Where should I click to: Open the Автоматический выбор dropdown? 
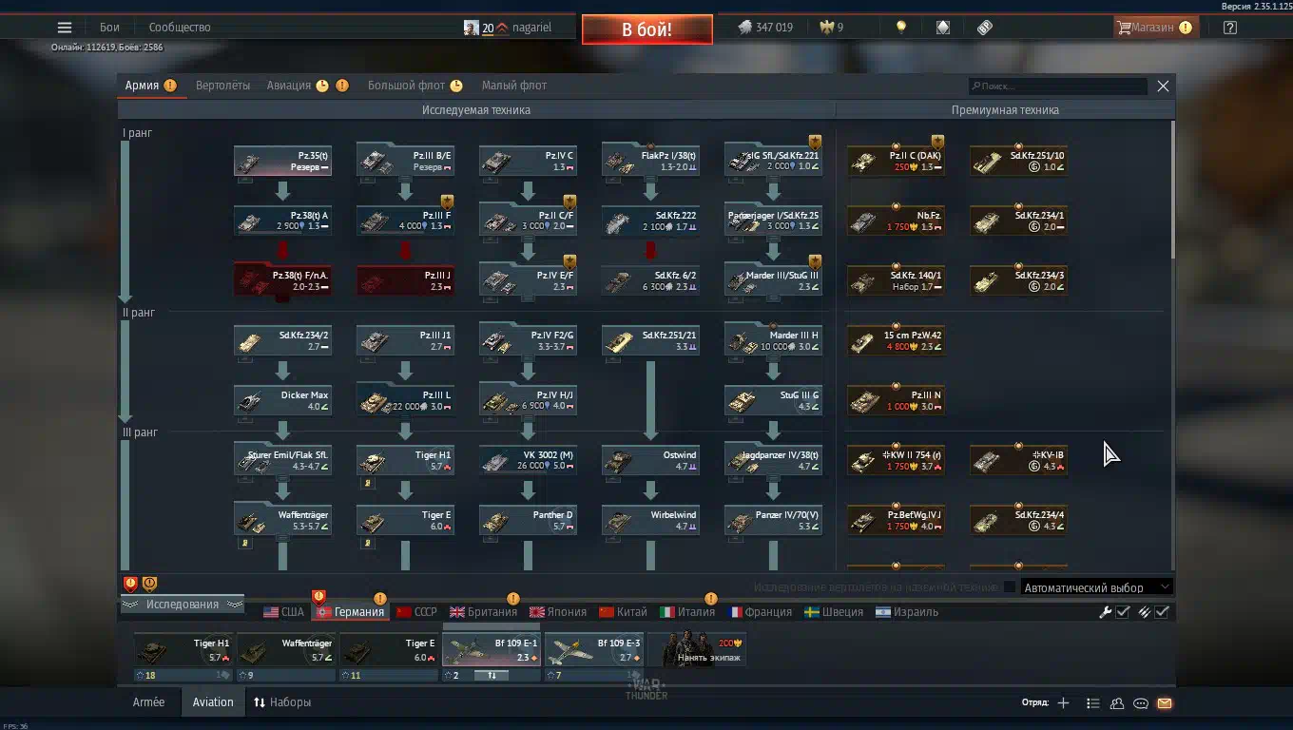(1096, 587)
